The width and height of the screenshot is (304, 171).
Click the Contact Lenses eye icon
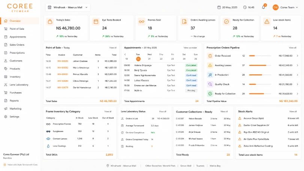tap(48, 139)
